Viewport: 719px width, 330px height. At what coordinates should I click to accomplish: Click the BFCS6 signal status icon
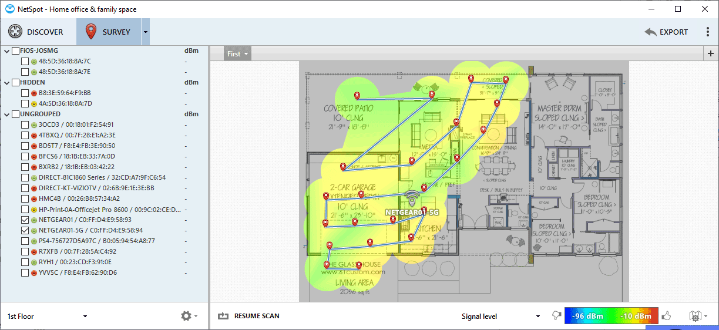pyautogui.click(x=34, y=157)
